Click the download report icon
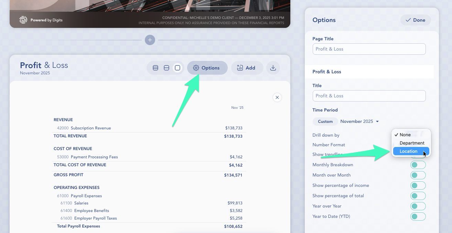Screen dimensions: 452x233 273,68
